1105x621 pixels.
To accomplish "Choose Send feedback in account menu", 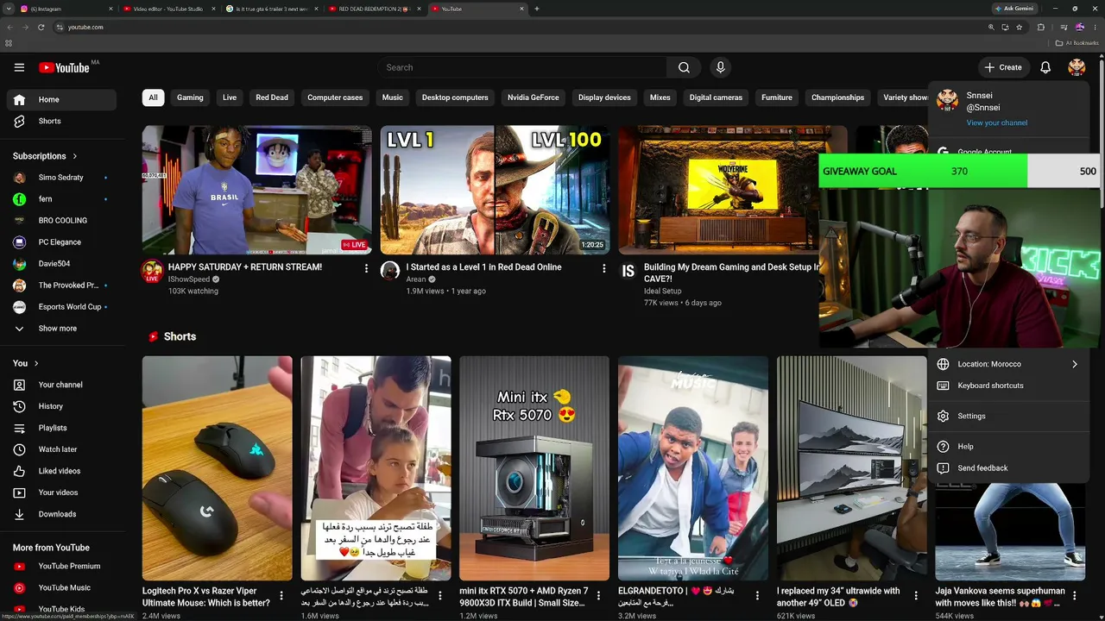I will 1008,468.
